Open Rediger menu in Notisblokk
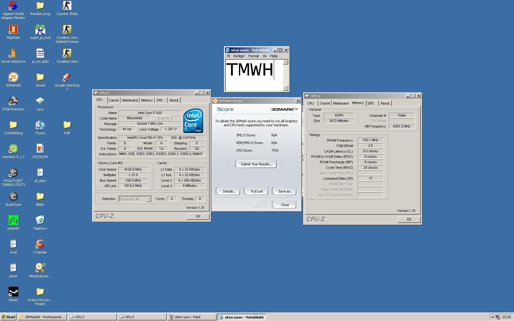 239,56
